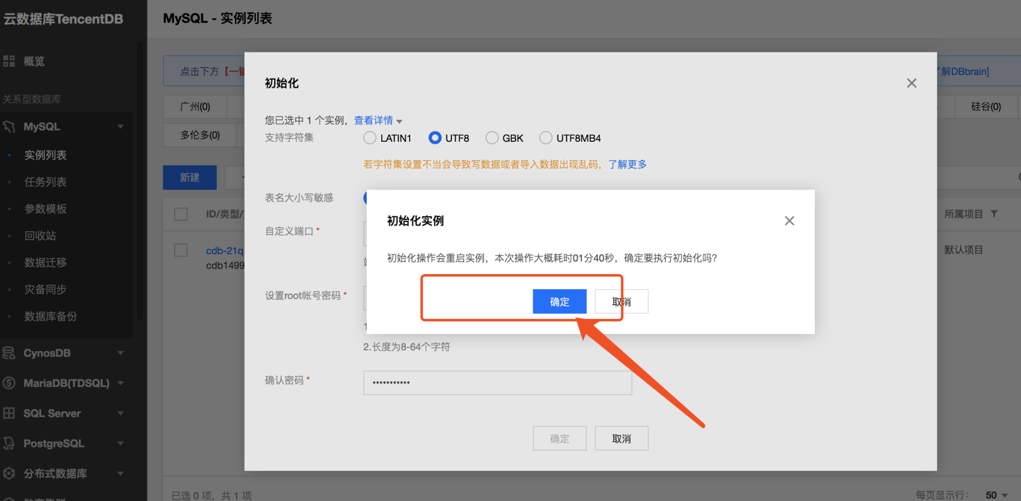The height and width of the screenshot is (501, 1021).
Task: Open 数据库备份 in the sidebar
Action: click(x=50, y=316)
